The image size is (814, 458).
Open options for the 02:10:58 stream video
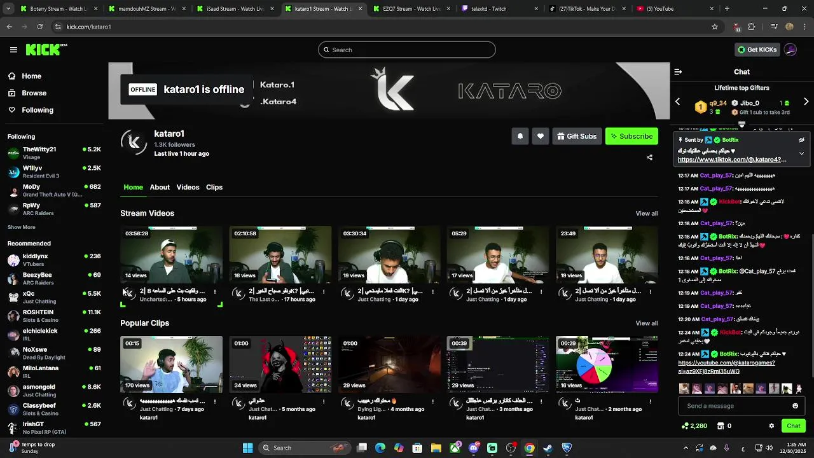click(324, 292)
